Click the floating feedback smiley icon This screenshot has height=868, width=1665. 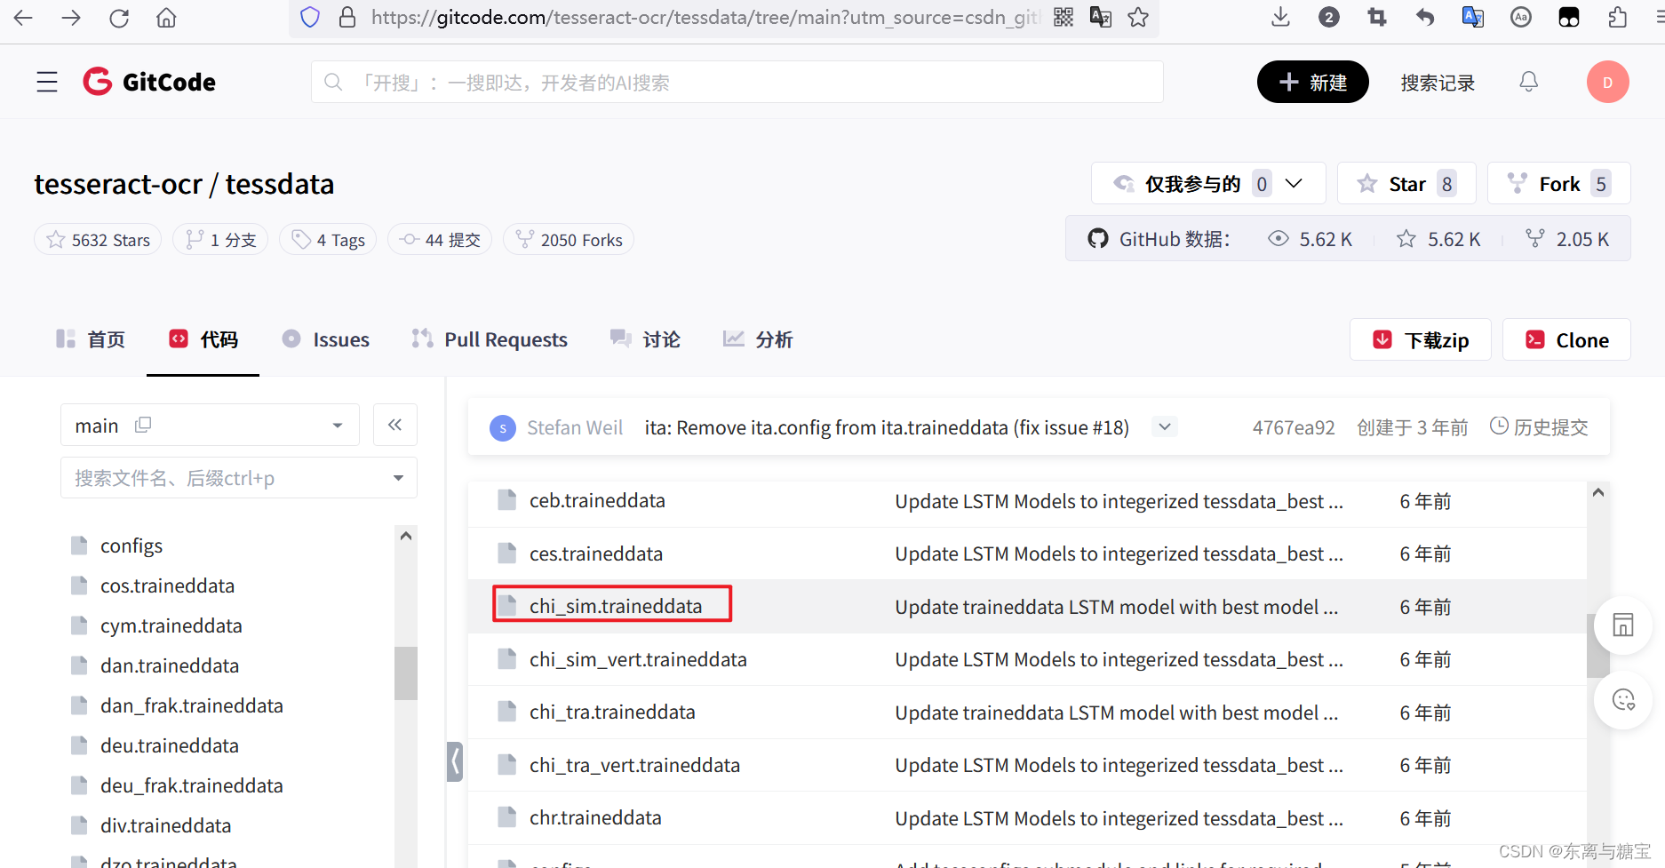(x=1623, y=700)
